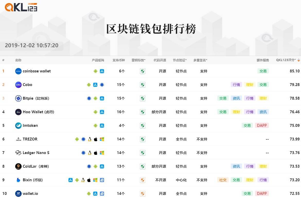
Task: Click 多重签名* column header
Action: click(x=200, y=60)
